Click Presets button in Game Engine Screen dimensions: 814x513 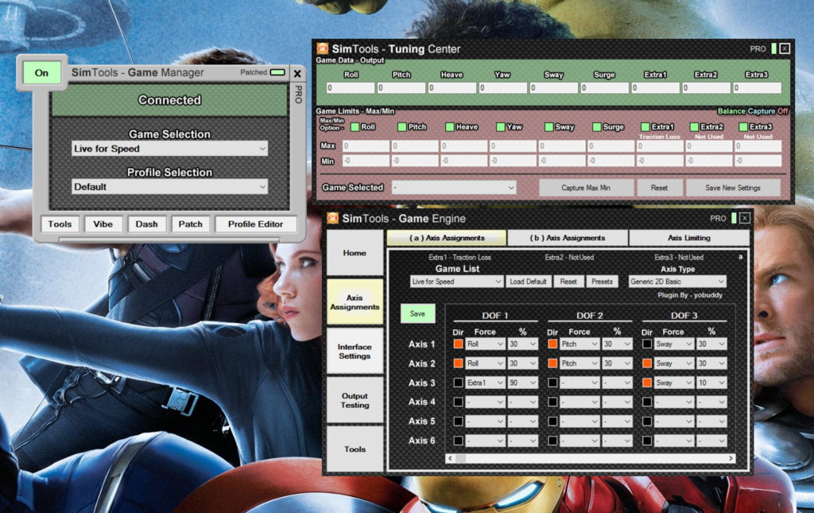tap(602, 282)
